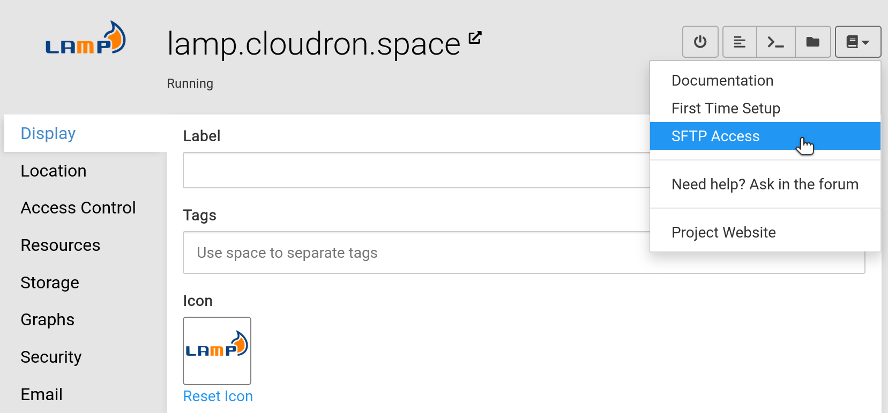The height and width of the screenshot is (413, 888).
Task: Select the Security sidebar tab
Action: (51, 357)
